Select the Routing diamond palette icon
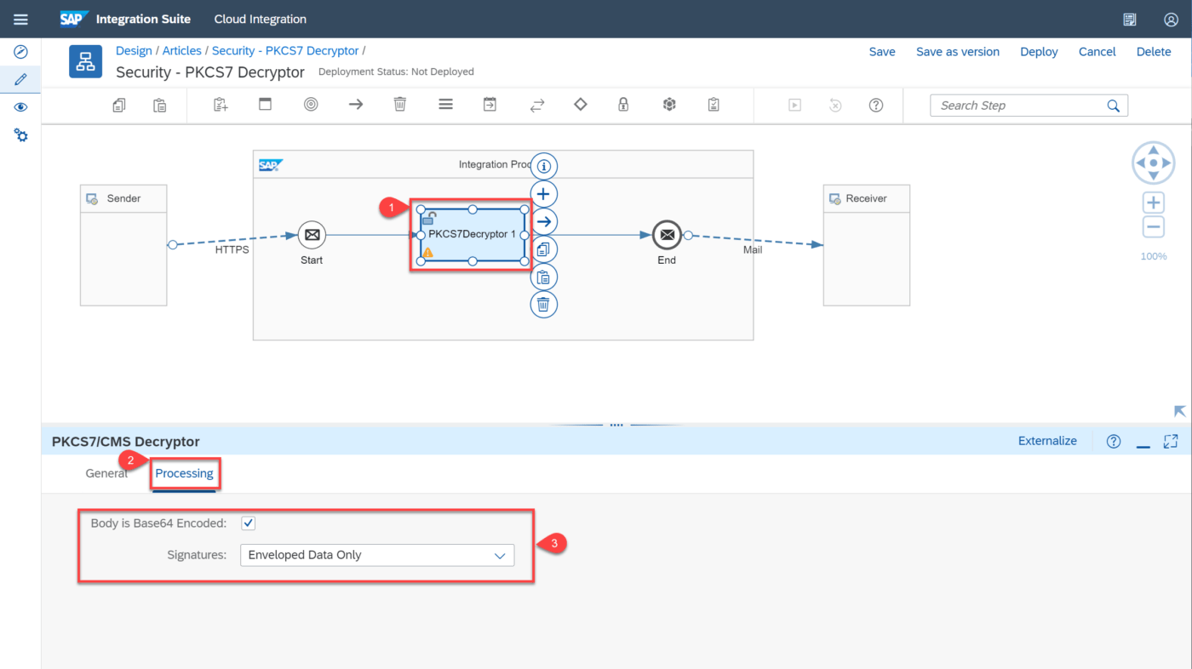Viewport: 1192px width, 669px height. pyautogui.click(x=581, y=105)
